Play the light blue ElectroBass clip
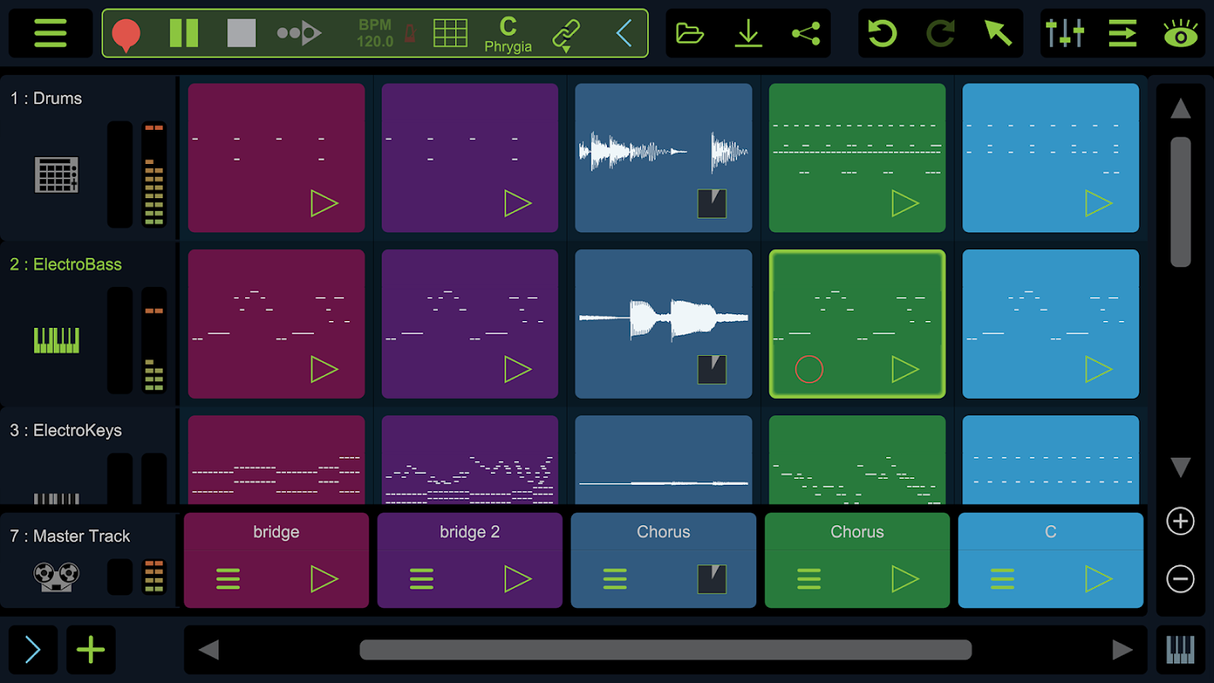Screen dimensions: 1214x683 tap(1099, 369)
